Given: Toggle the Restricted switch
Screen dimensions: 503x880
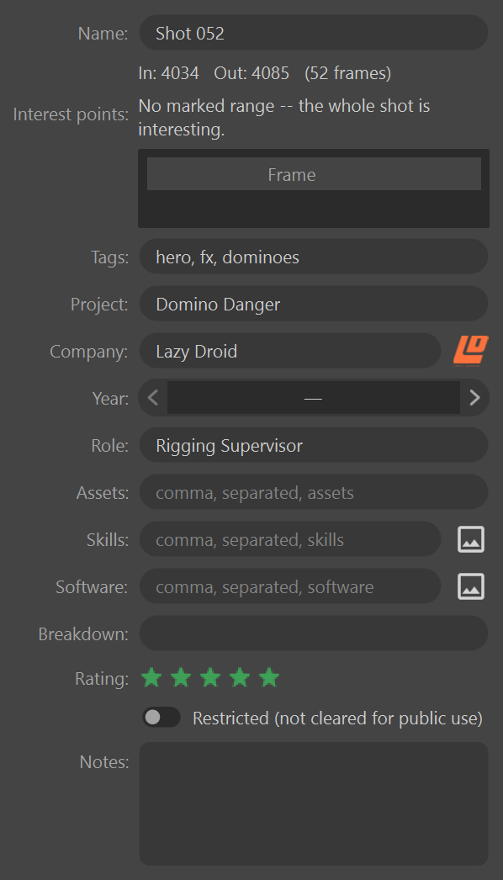Looking at the screenshot, I should click(161, 717).
